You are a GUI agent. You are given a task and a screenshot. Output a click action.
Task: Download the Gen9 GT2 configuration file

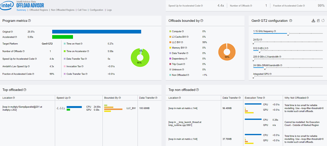point(313,21)
